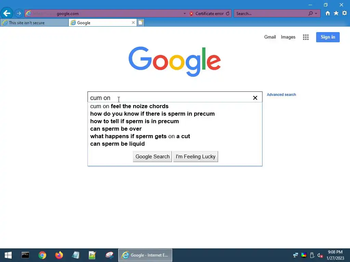
Task: Click the Google logo
Action: click(x=175, y=61)
